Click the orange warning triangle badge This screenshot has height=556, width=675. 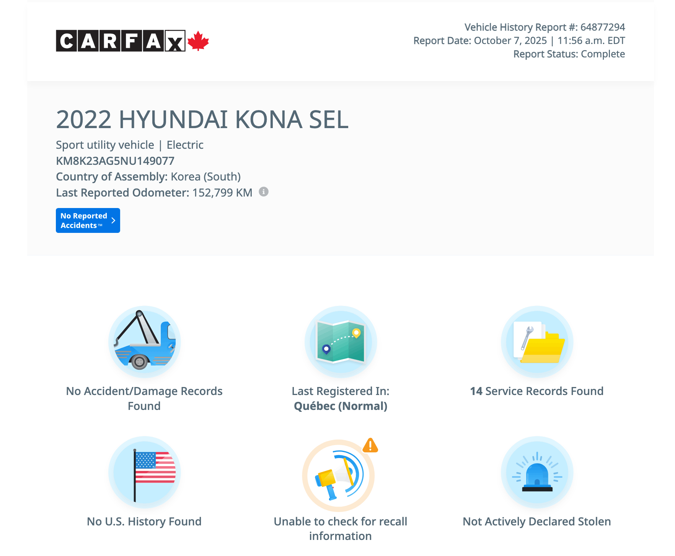(370, 445)
